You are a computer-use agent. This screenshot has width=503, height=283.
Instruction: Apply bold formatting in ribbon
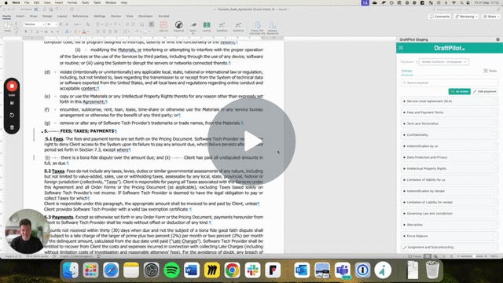(x=26, y=31)
